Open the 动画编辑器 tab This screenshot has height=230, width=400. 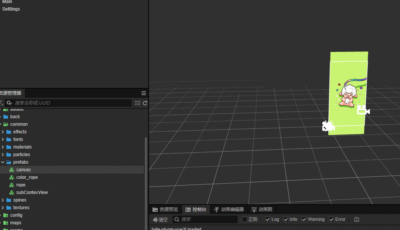(229, 210)
